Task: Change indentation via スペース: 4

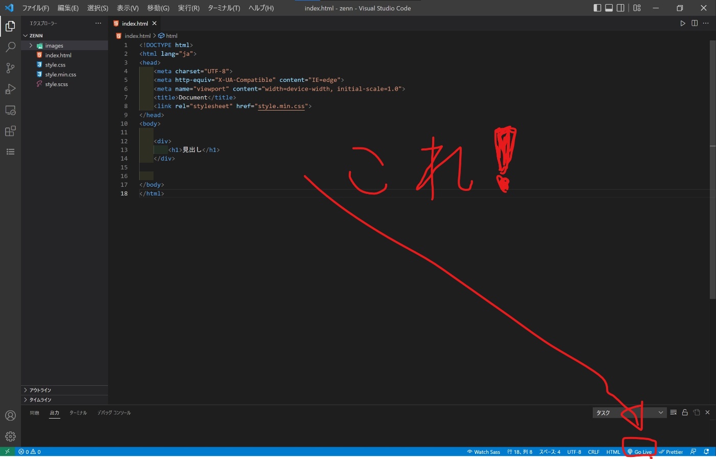Action: click(550, 452)
